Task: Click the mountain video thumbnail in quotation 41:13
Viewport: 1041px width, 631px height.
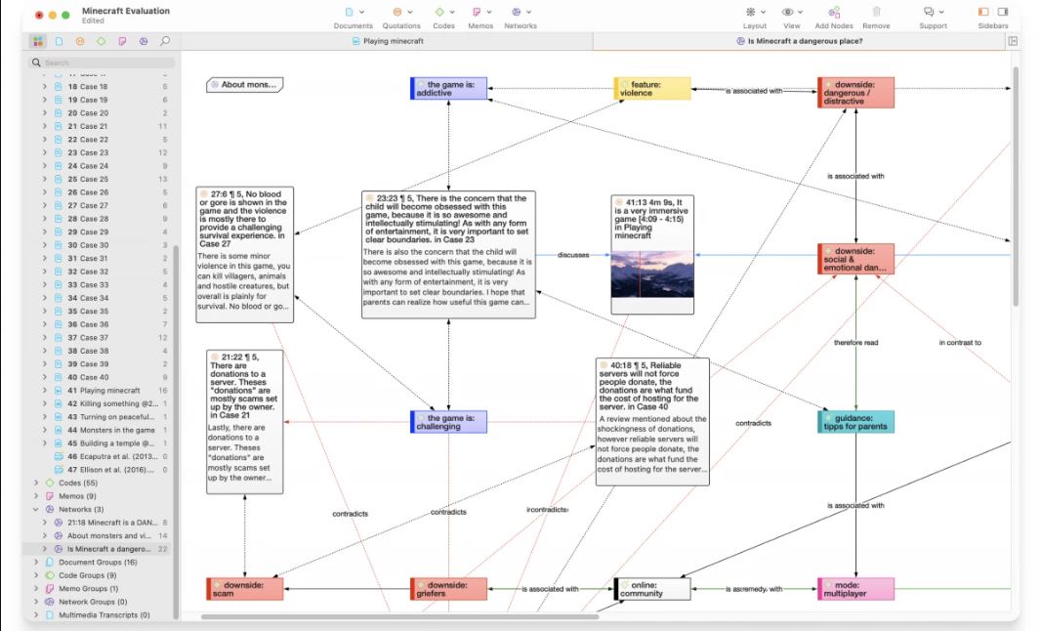Action: click(x=652, y=273)
